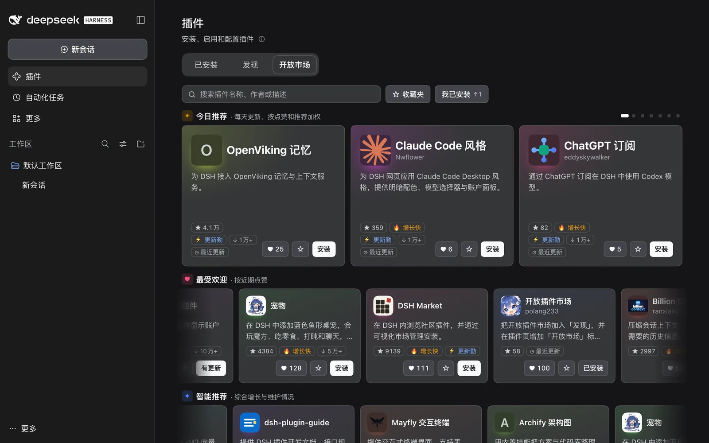Favorite the OpenViking 记忆 plugin with the star
Image resolution: width=709 pixels, height=443 pixels.
click(300, 249)
